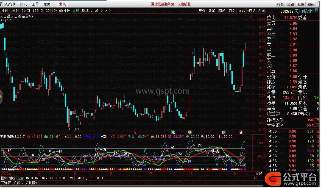The height and width of the screenshot is (188, 321).
Task: Click the blue 财 marker under the chart
Action: click(x=224, y=132)
